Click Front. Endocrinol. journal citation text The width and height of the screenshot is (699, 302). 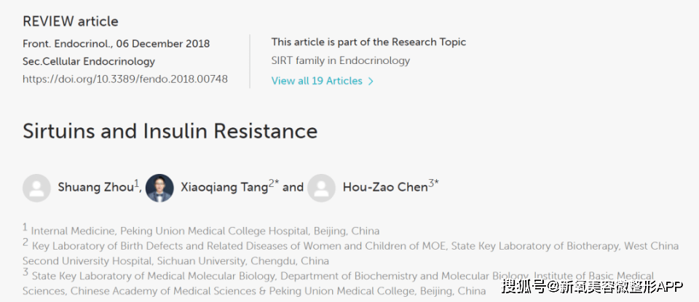(x=116, y=44)
